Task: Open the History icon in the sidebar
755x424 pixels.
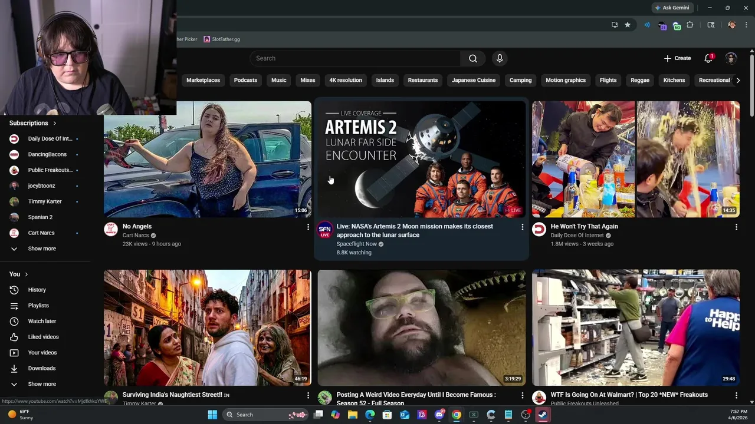Action: [x=14, y=290]
